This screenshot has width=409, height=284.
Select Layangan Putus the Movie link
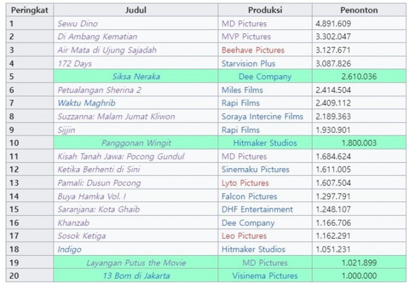point(136,262)
